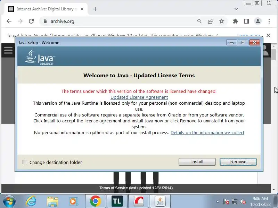Click the page scrollbar up arrow
This screenshot has width=278, height=208.
coord(273,46)
